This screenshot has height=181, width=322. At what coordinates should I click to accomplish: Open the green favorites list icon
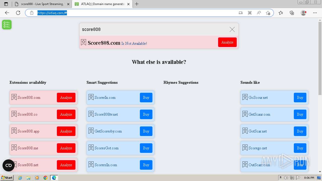pyautogui.click(x=7, y=25)
